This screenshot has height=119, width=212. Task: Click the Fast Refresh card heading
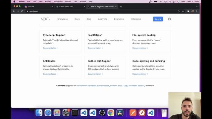[x=95, y=35]
